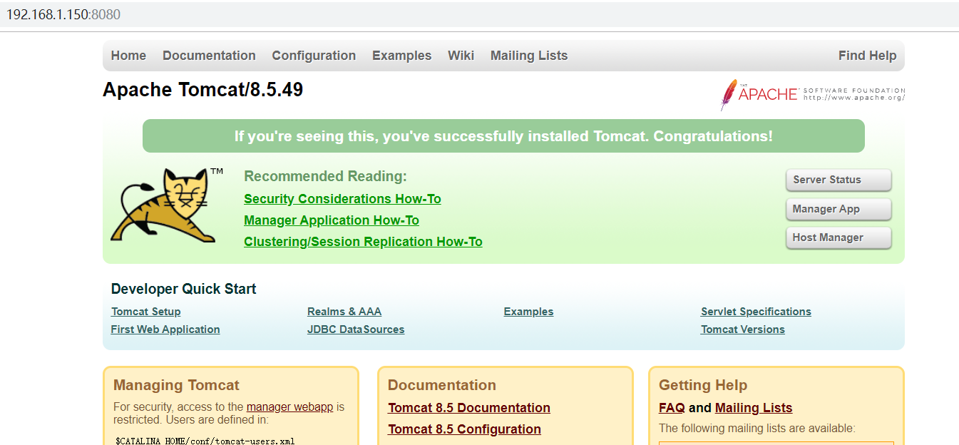Open the Tomcat Setup link
Screen dimensions: 959x445
(x=145, y=311)
